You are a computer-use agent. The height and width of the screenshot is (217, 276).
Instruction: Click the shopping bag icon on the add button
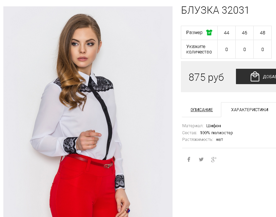coord(255,76)
